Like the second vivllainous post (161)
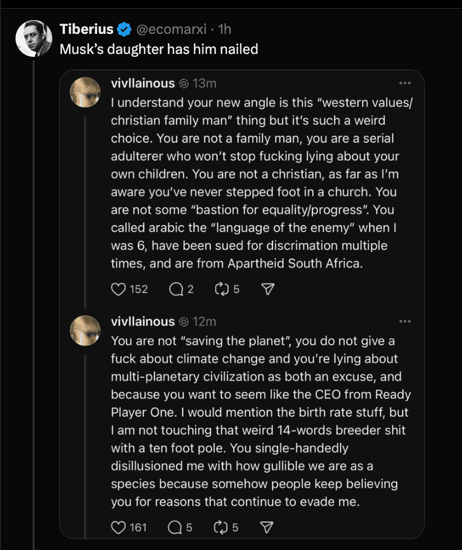 coord(118,526)
